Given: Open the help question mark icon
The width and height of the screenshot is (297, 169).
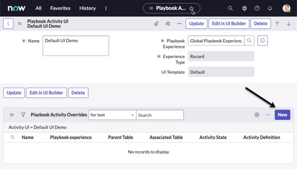Looking at the screenshot, I should [257, 8].
